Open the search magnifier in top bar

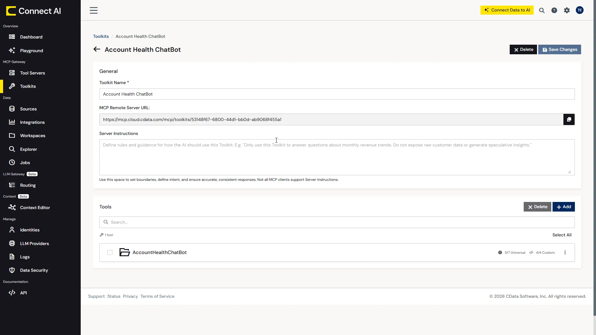542,10
